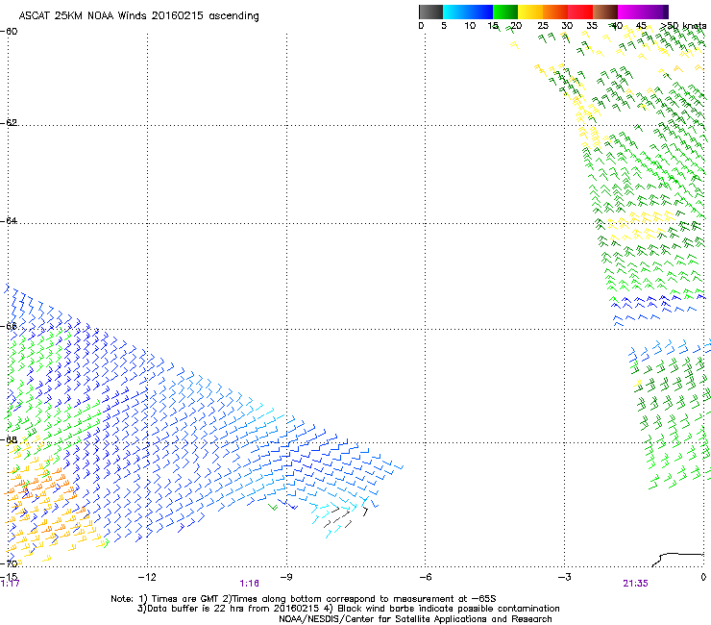Click the latitude label '-60'
The height and width of the screenshot is (625, 711).
9,32
